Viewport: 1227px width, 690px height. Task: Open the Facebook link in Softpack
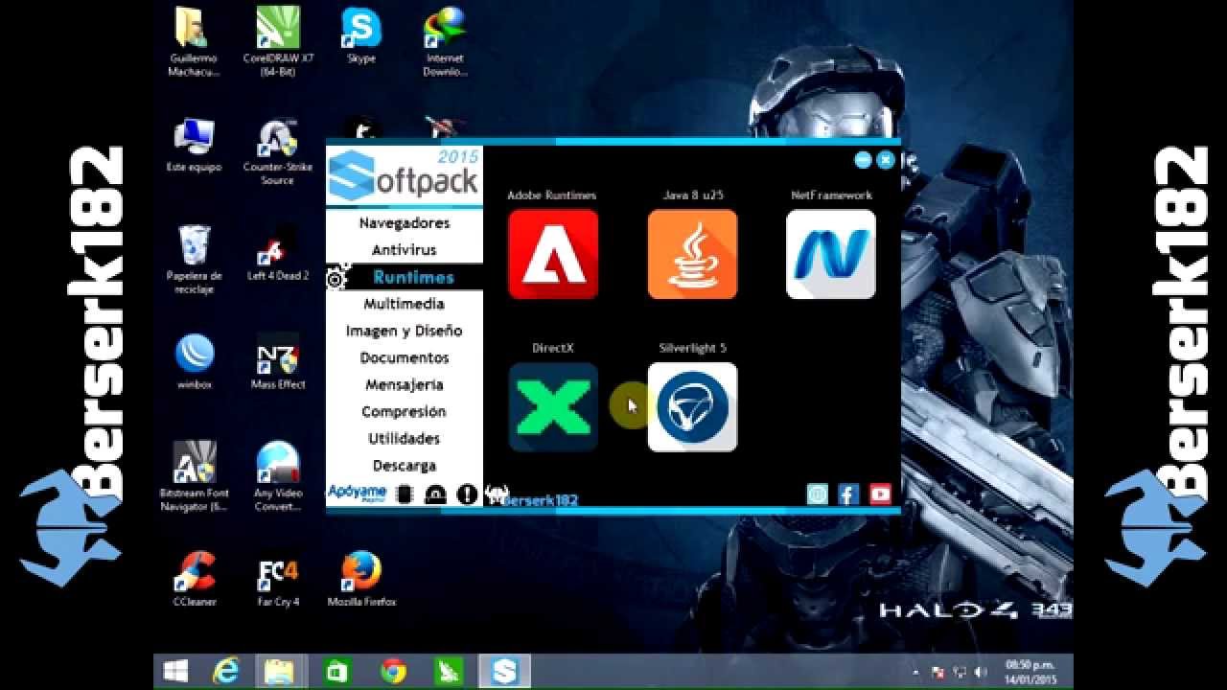pyautogui.click(x=848, y=494)
